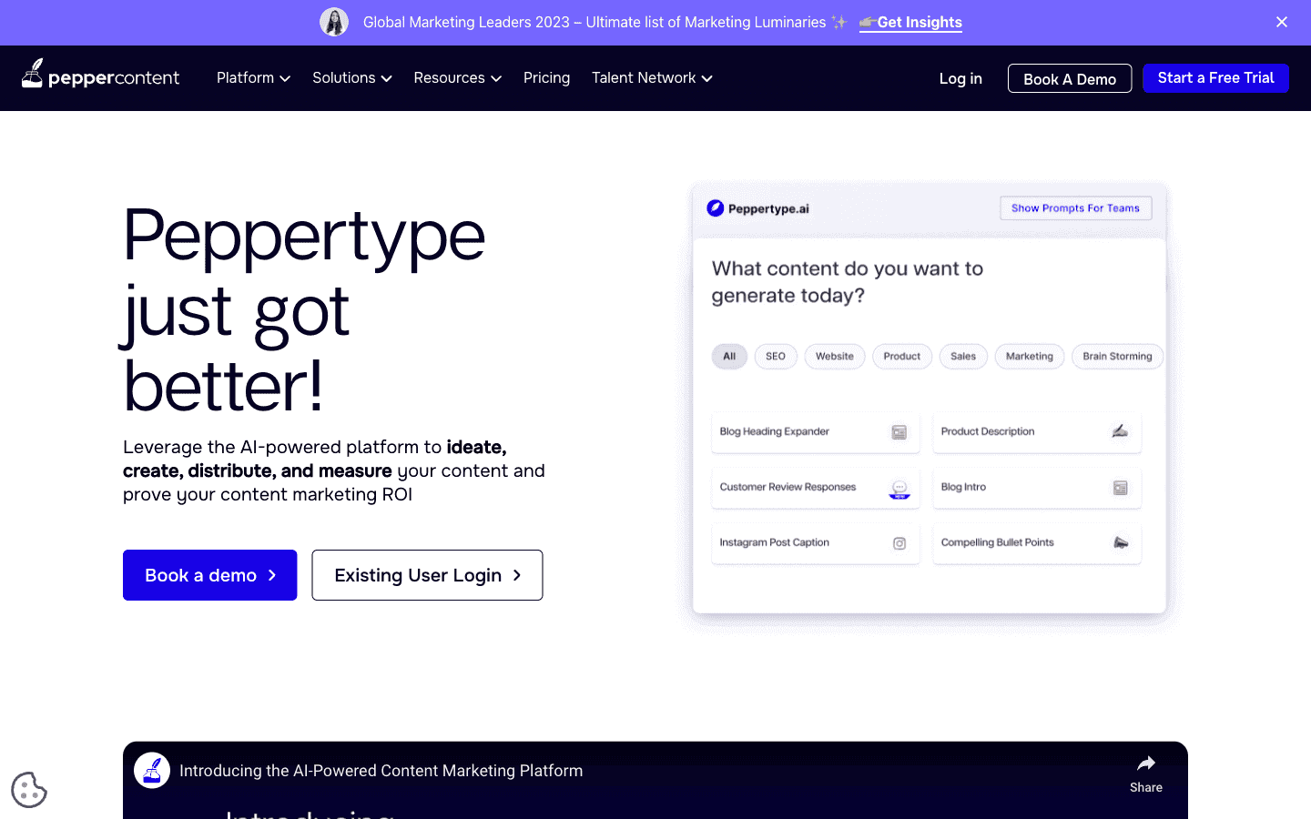This screenshot has height=819, width=1311.
Task: Expand the Talent Network menu
Action: tap(651, 78)
